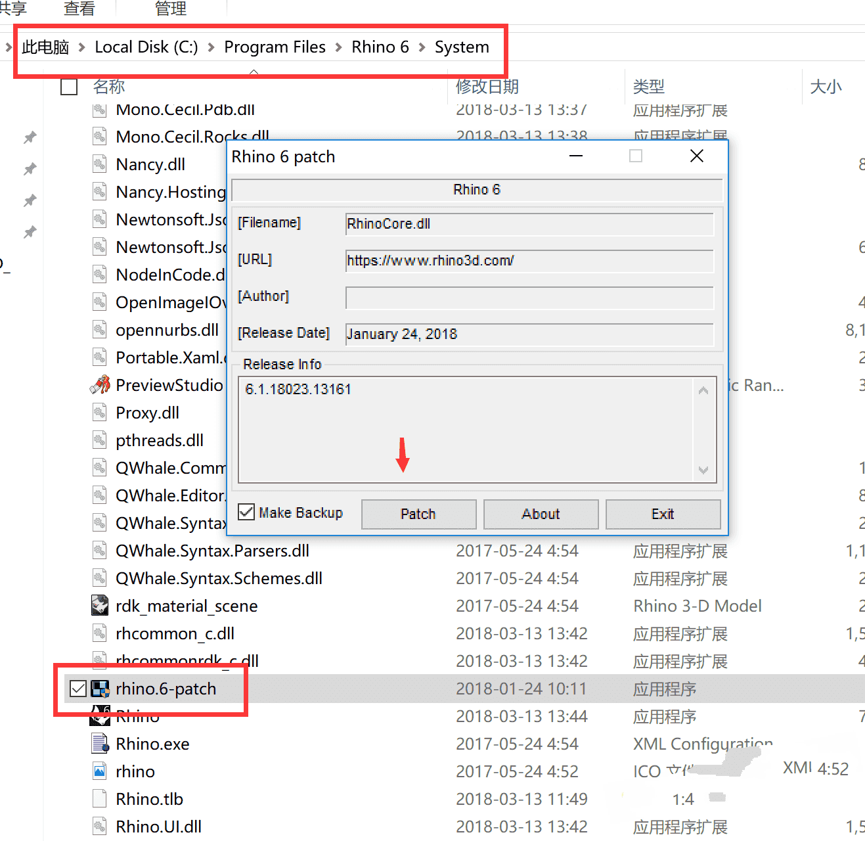Select the pthreads.dll file name
Image resolution: width=865 pixels, height=841 pixels.
(x=160, y=440)
